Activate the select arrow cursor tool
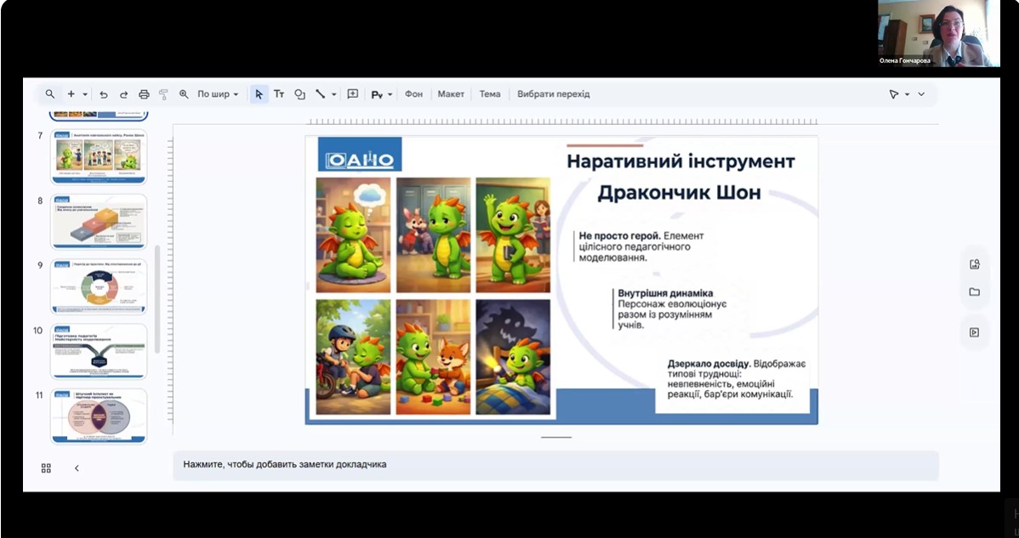This screenshot has height=538, width=1019. pyautogui.click(x=259, y=94)
